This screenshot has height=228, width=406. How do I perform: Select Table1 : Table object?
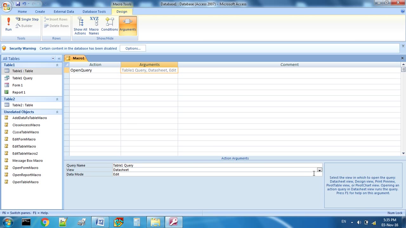click(31, 71)
